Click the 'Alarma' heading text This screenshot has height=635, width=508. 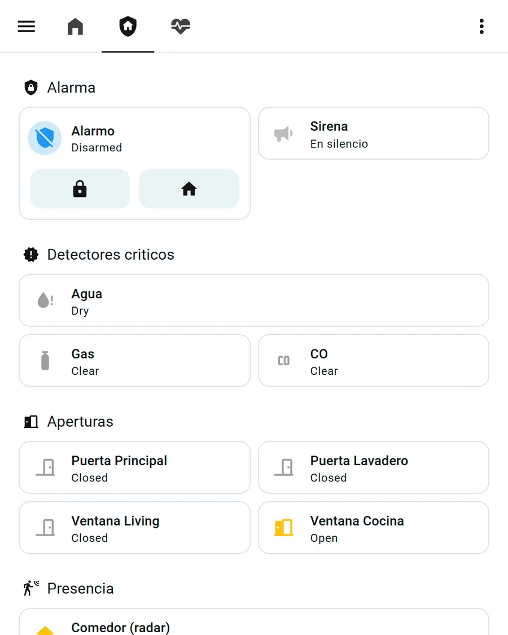[71, 87]
